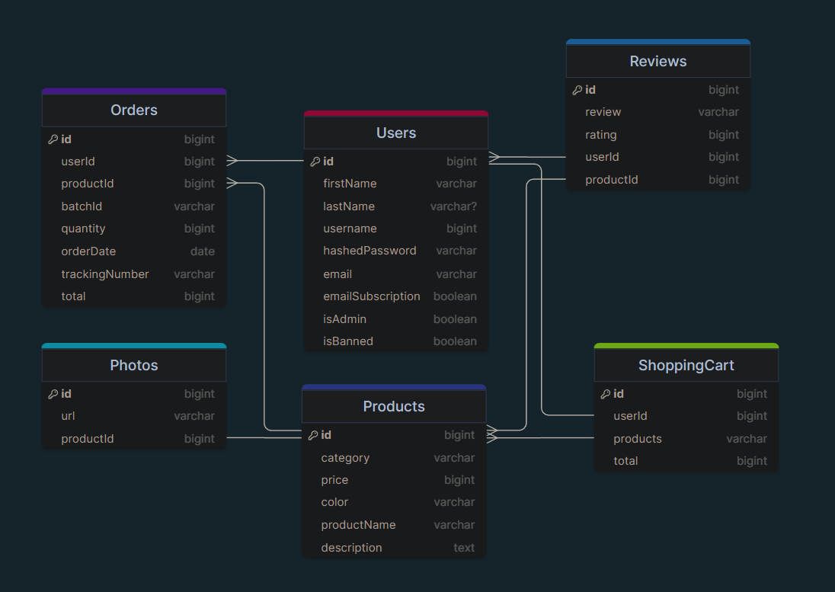The image size is (835, 592).
Task: Select the isAdmin field in Users
Action: pos(396,319)
